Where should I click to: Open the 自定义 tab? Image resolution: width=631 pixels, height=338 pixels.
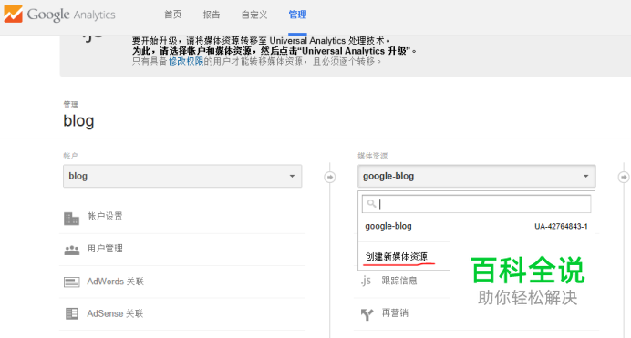tap(253, 15)
